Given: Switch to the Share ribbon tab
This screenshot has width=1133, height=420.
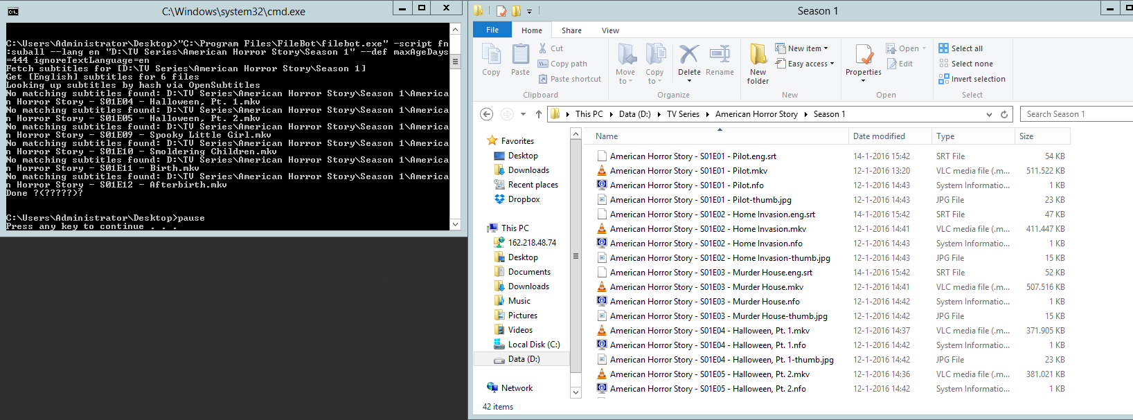Looking at the screenshot, I should pos(571,30).
